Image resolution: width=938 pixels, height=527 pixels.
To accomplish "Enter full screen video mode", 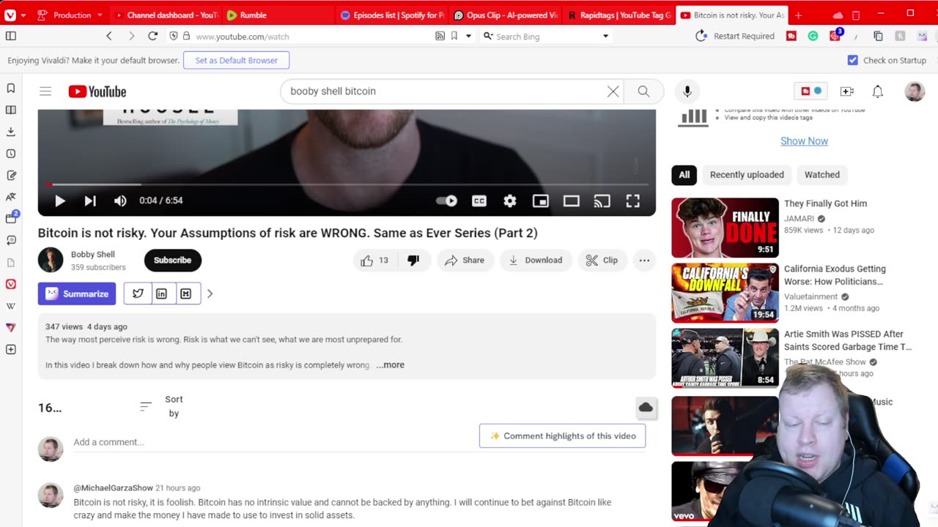I will [633, 201].
